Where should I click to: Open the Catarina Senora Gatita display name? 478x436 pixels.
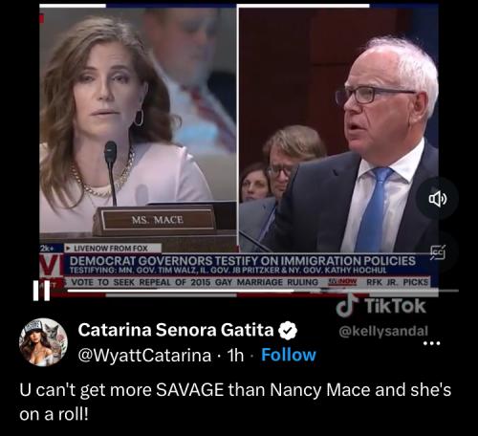(x=176, y=330)
